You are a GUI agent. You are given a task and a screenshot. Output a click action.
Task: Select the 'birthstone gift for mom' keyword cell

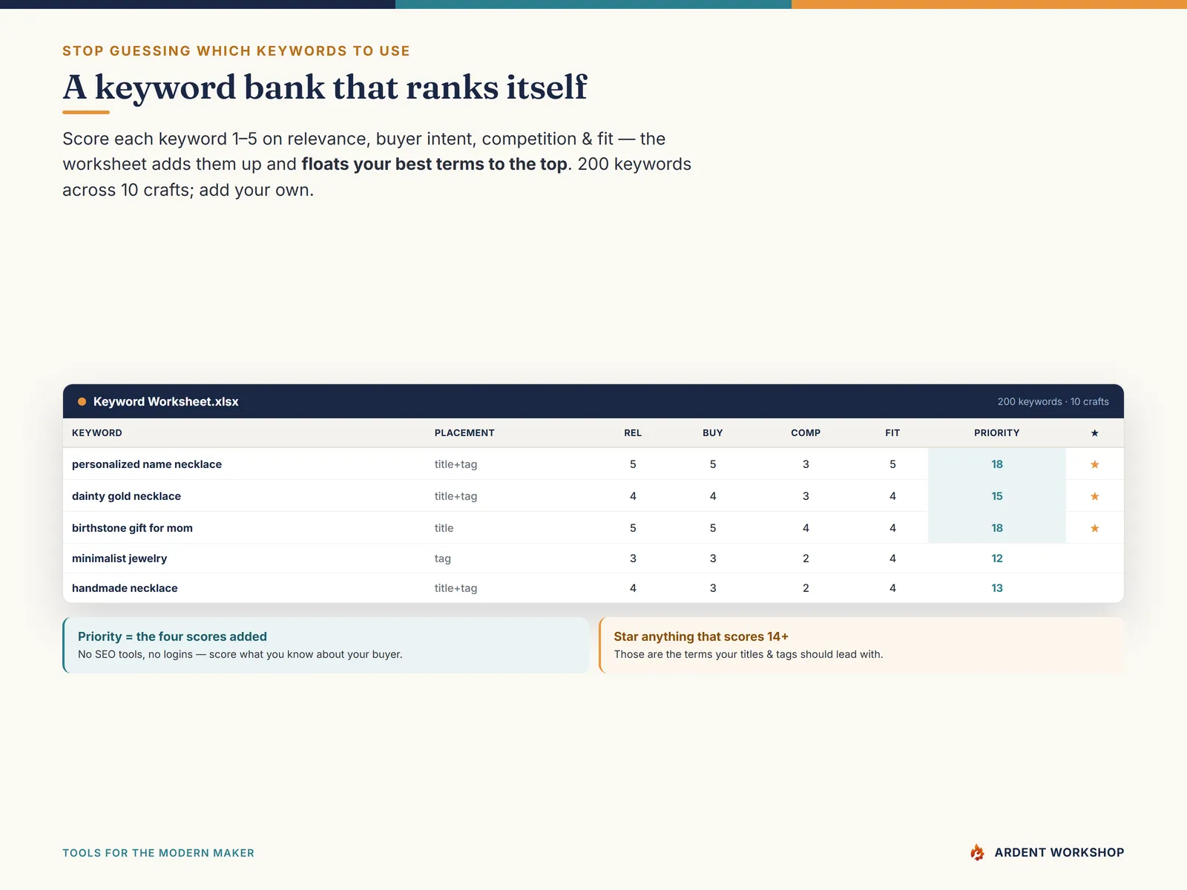[132, 528]
